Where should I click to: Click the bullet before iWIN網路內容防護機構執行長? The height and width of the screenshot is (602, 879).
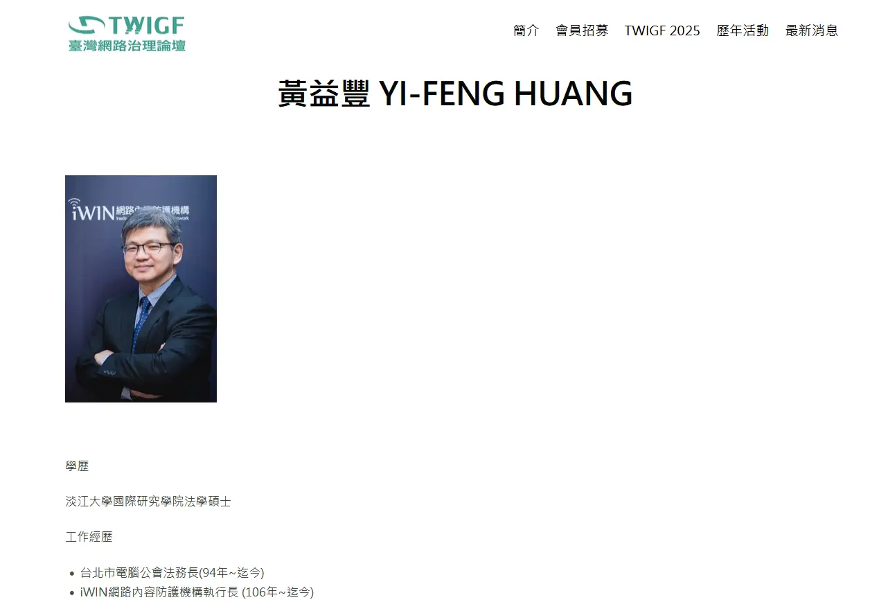pyautogui.click(x=72, y=593)
